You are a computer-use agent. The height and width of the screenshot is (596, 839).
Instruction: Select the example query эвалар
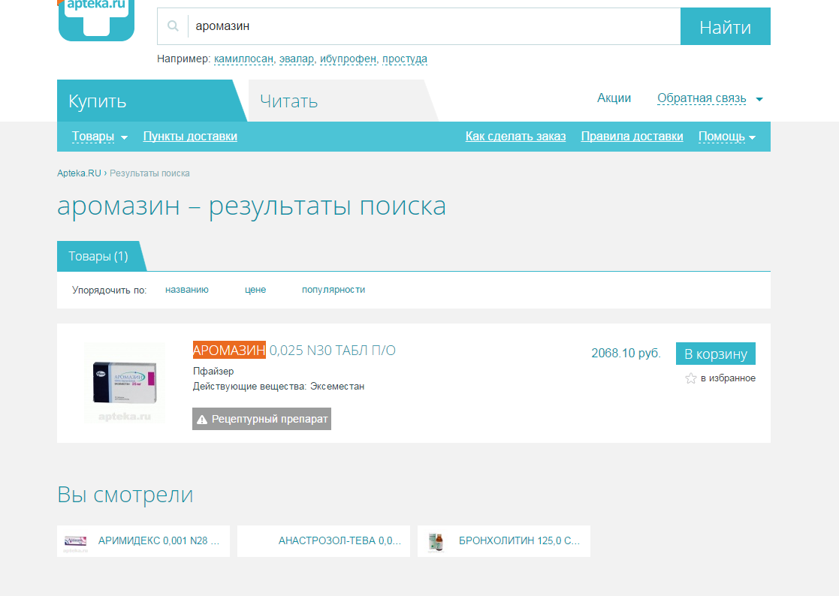point(297,59)
